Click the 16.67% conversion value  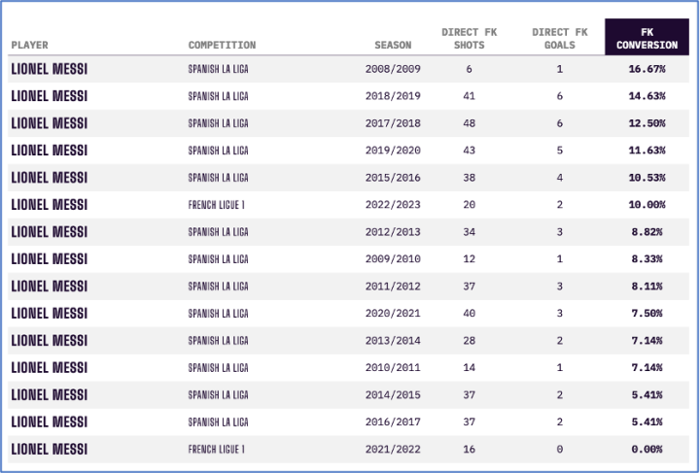click(647, 69)
